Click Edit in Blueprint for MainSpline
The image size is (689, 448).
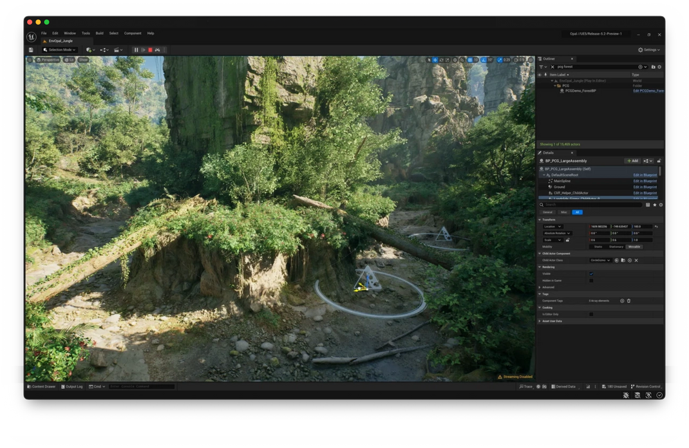click(645, 181)
